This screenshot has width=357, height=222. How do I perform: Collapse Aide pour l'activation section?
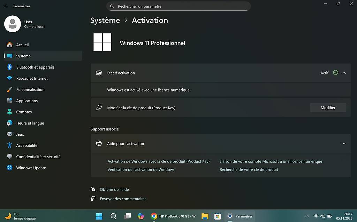pos(344,144)
